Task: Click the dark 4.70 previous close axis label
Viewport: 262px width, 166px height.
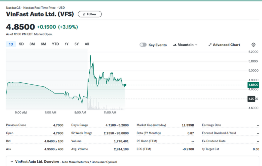Action: (251, 99)
